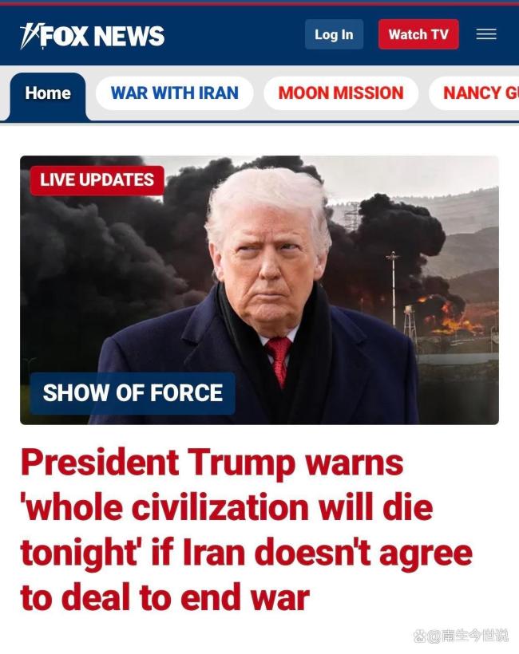Click the LIVE UPDATES badge

97,180
